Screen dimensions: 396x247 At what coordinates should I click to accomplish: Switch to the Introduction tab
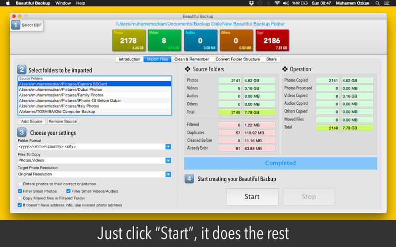point(129,59)
